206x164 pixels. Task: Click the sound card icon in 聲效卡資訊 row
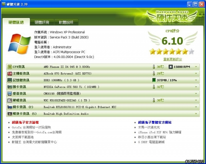tap(10, 114)
